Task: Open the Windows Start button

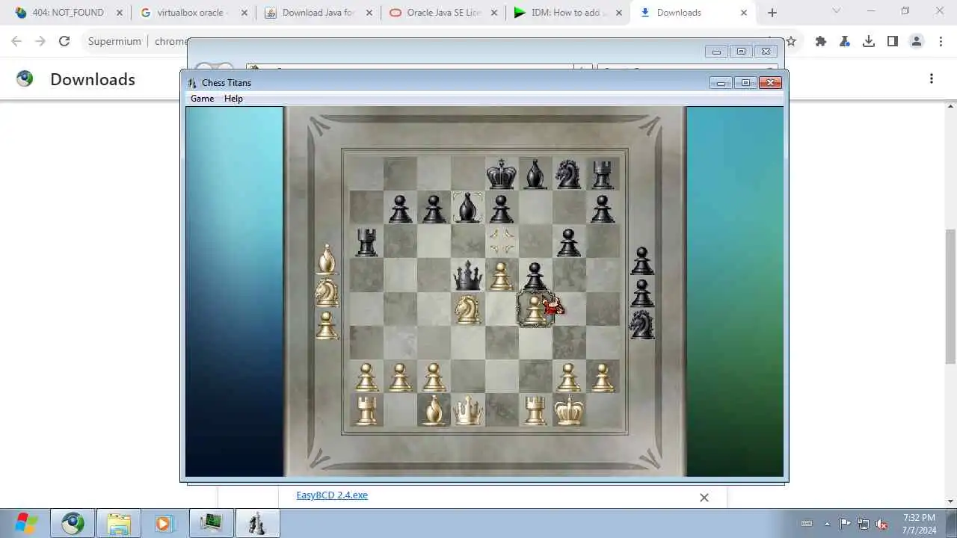Action: [26, 523]
